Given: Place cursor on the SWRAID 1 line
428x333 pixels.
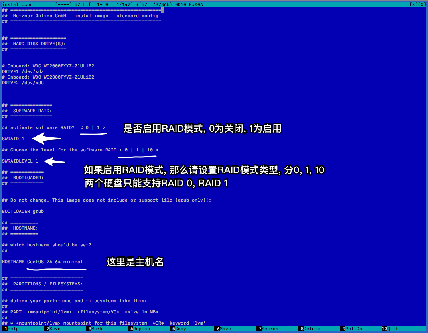Looking at the screenshot, I should point(13,139).
